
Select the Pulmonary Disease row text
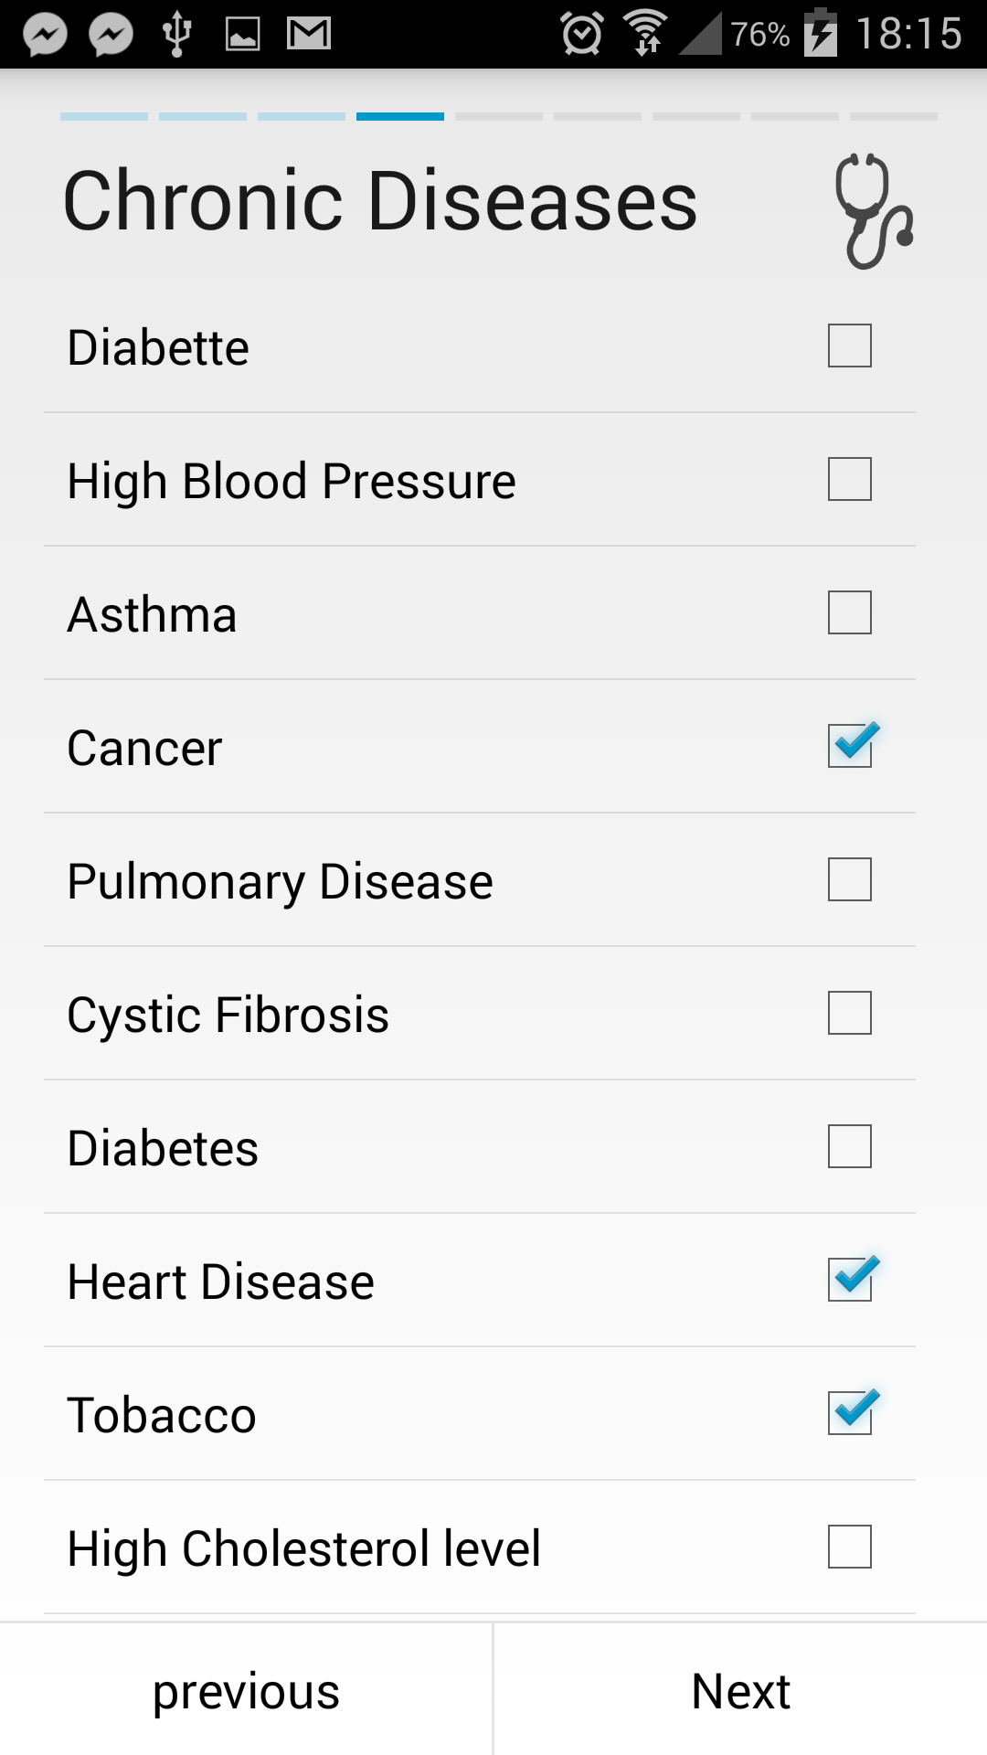[281, 882]
